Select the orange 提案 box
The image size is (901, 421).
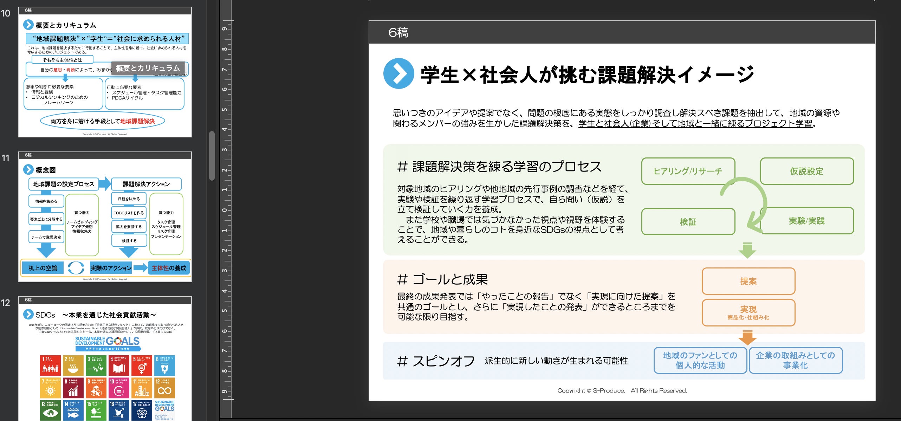click(x=748, y=281)
